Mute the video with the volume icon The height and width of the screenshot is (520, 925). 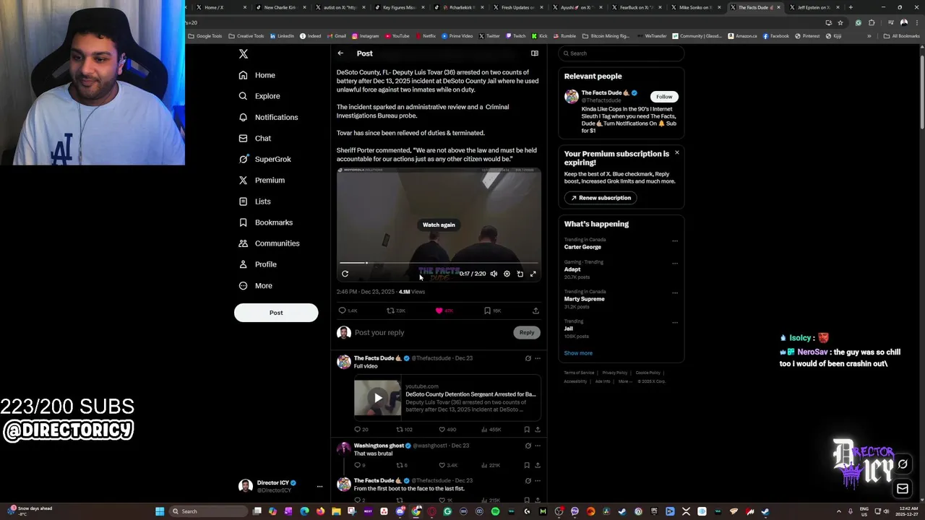click(x=494, y=274)
